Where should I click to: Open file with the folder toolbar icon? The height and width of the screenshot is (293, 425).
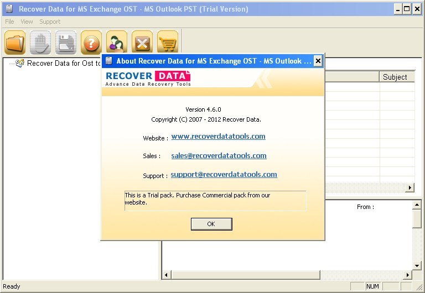15,43
